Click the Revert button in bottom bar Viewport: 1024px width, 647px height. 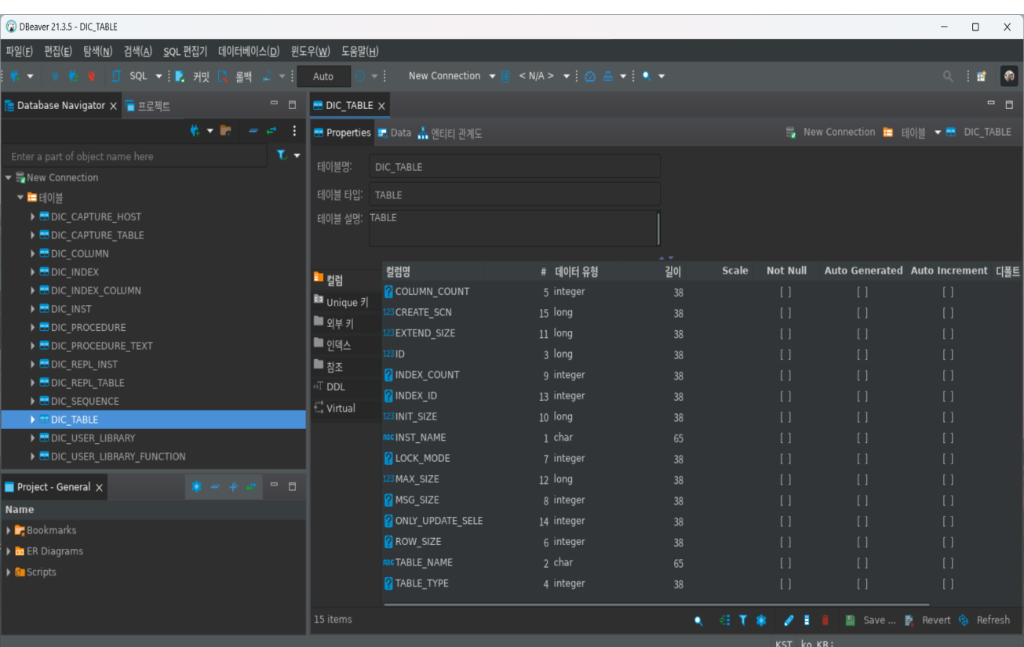927,620
